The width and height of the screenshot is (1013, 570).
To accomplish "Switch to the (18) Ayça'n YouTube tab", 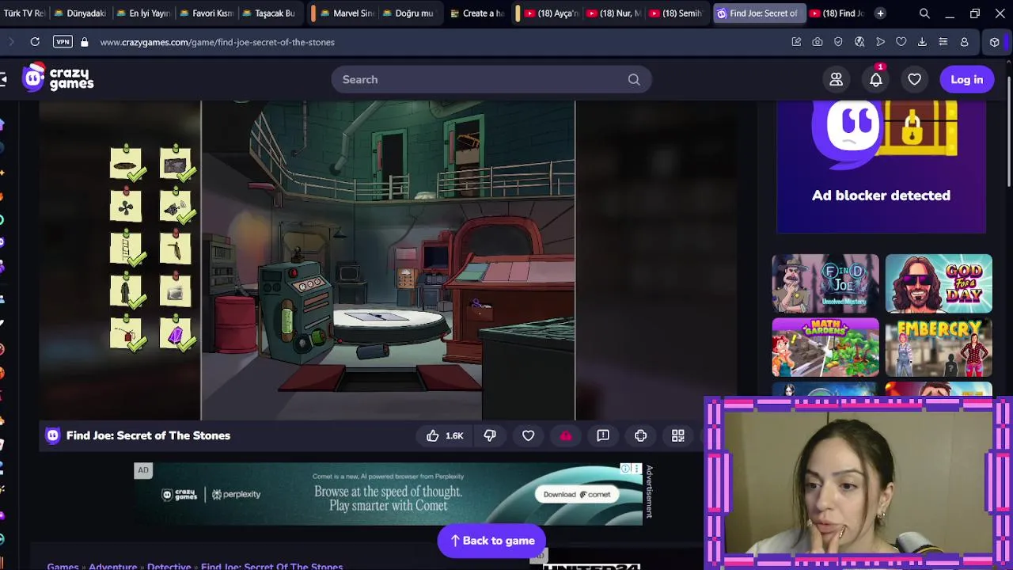I will pos(552,13).
